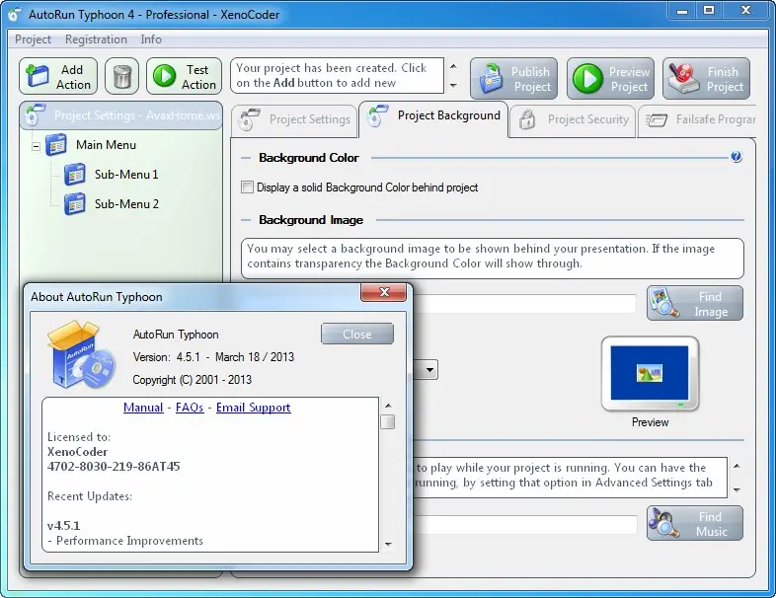Click the Finish Project button
The height and width of the screenshot is (598, 776).
point(706,79)
